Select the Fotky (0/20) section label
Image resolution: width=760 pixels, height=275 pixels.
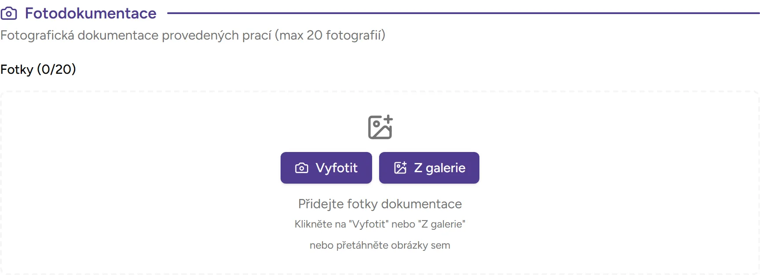[x=38, y=69]
